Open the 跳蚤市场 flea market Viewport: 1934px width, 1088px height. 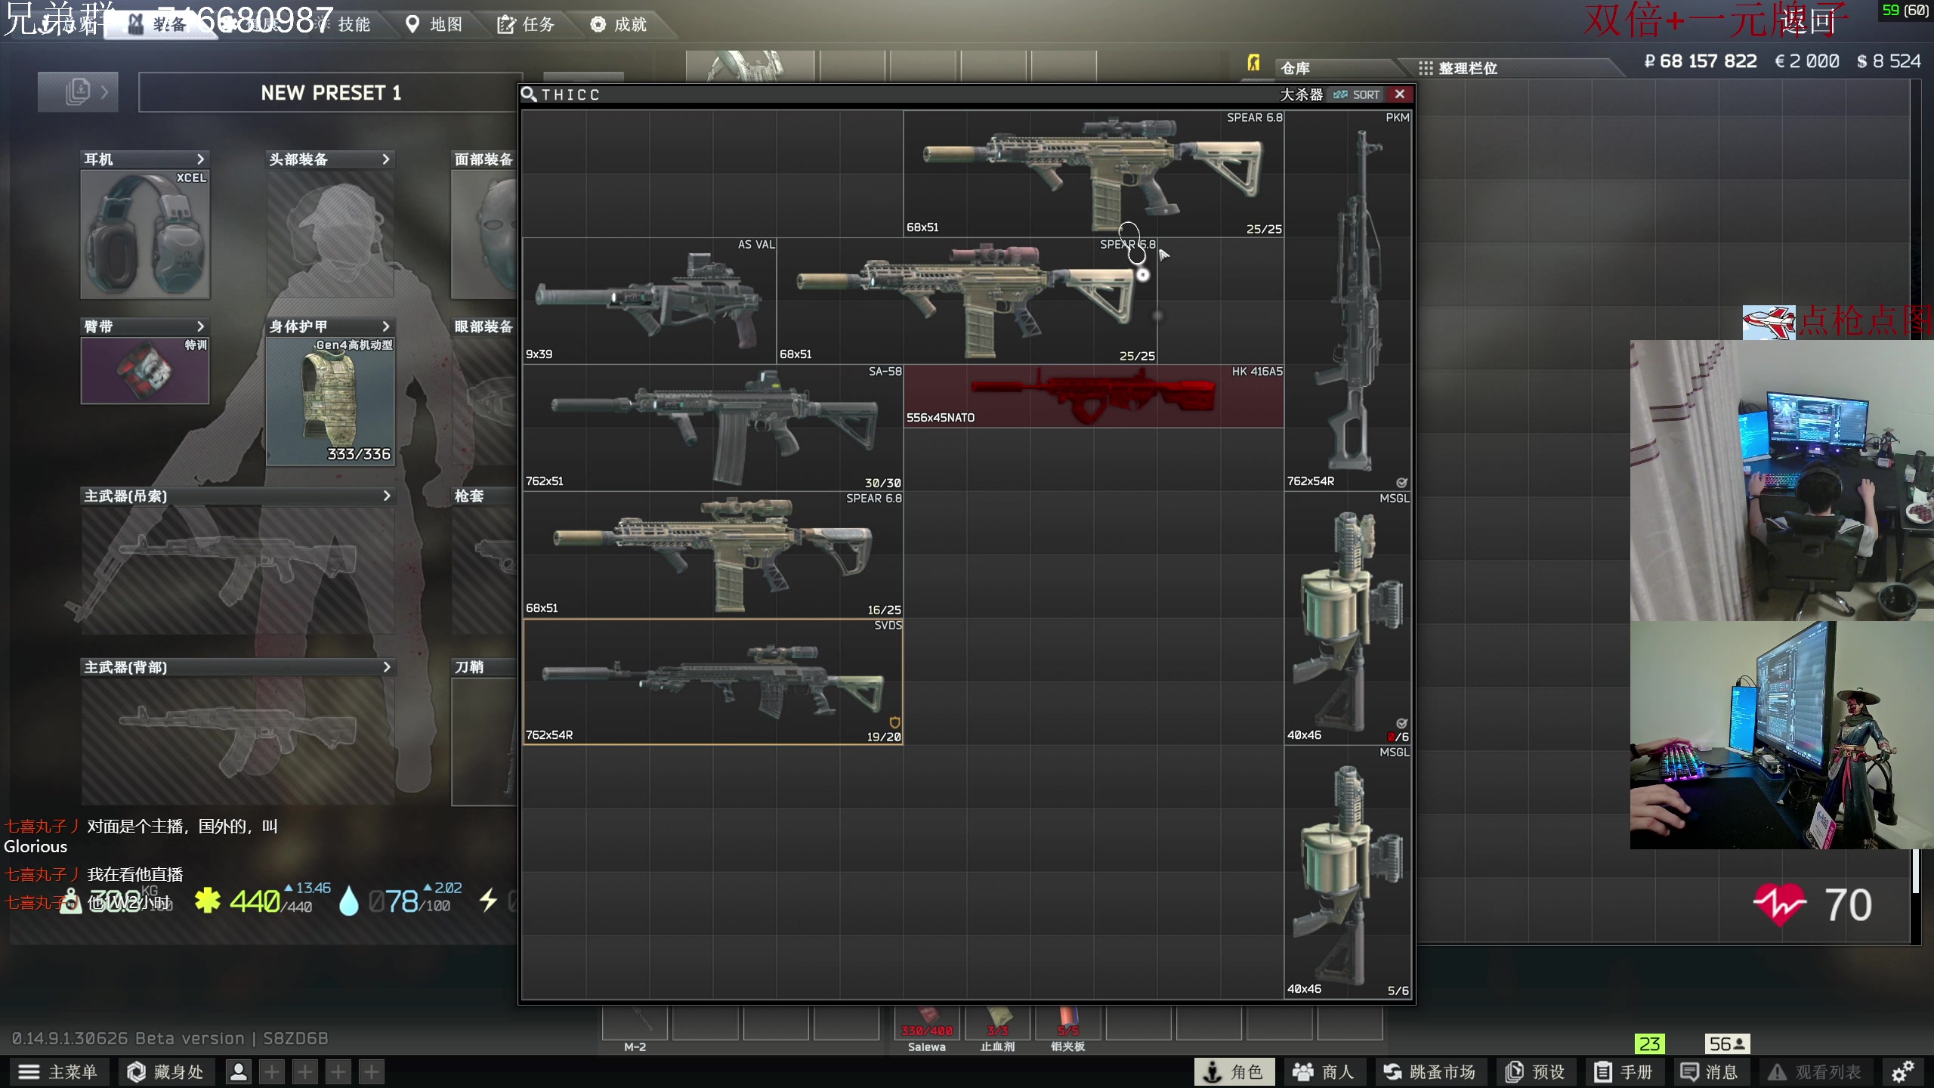tap(1429, 1071)
